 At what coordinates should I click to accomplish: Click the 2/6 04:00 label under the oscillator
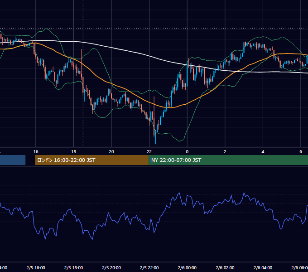coord(263,267)
